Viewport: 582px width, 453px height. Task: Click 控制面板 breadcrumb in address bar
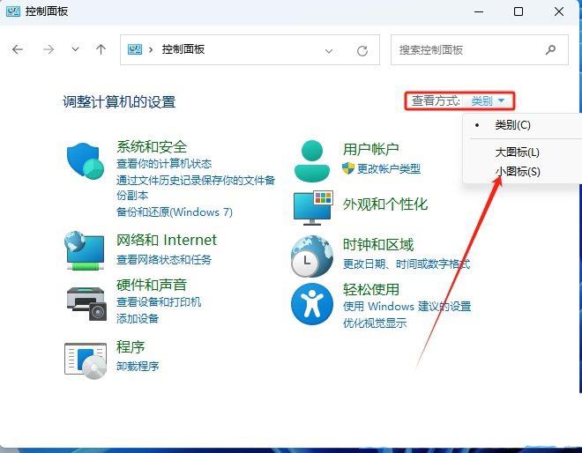tap(183, 49)
